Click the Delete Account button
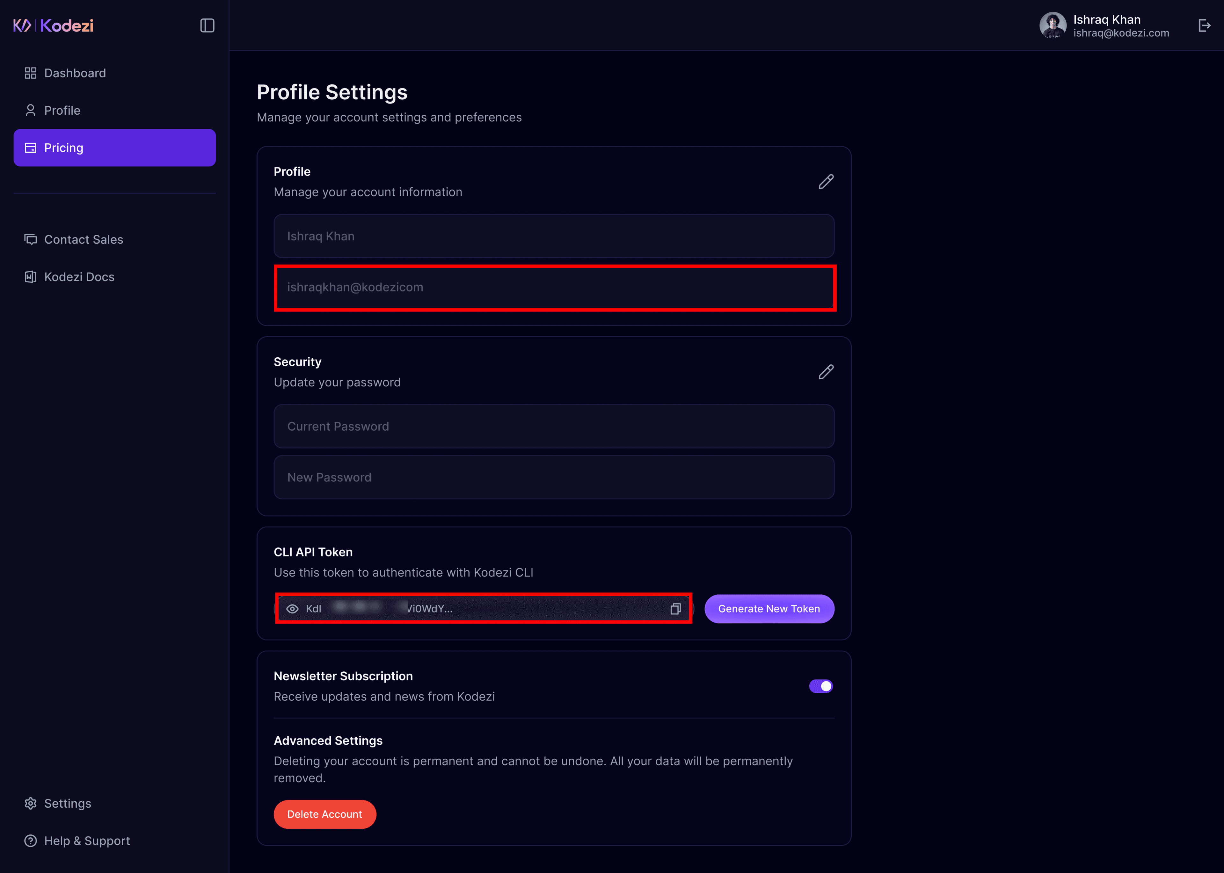This screenshot has width=1224, height=873. click(325, 814)
